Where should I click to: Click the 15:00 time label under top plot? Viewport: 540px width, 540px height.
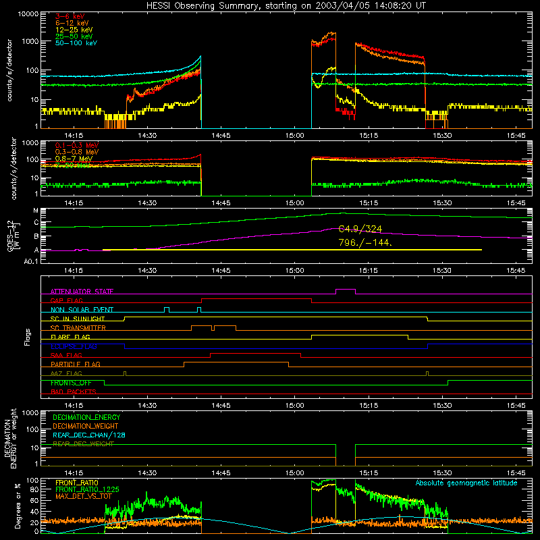(295, 136)
